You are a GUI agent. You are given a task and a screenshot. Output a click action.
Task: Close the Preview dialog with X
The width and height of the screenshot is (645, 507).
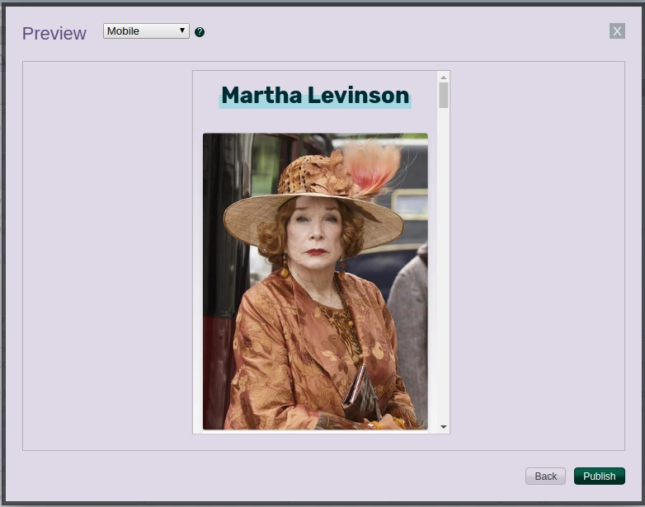coord(617,31)
